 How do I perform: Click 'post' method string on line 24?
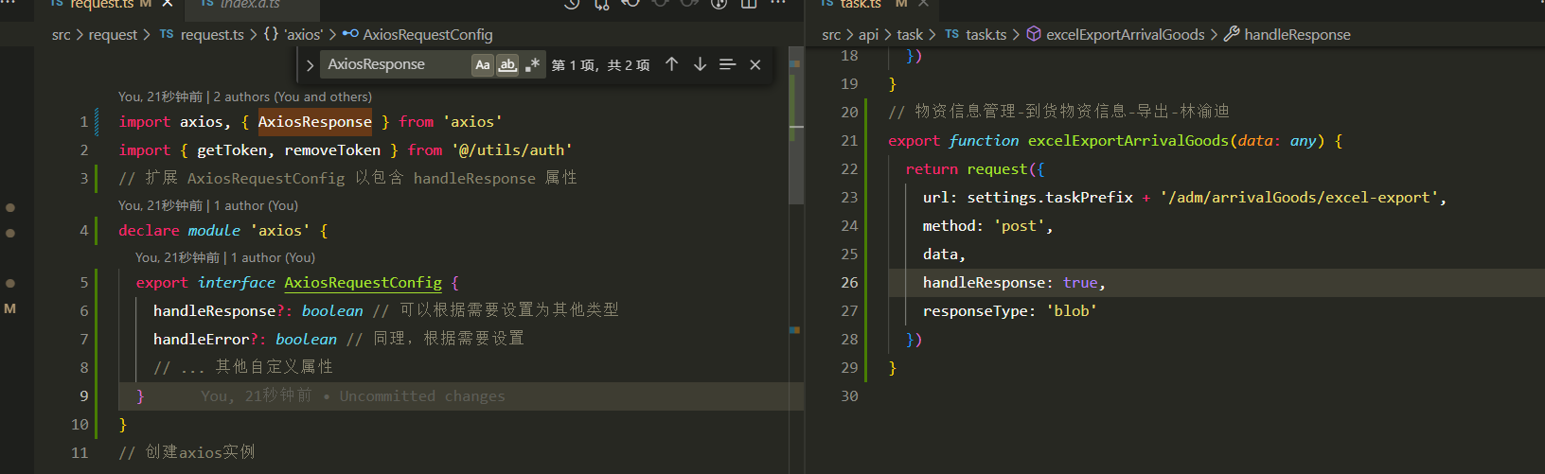coord(1019,226)
